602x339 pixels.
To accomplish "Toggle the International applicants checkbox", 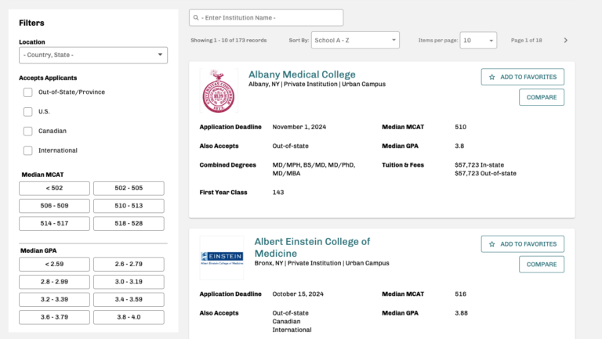I will pyautogui.click(x=27, y=150).
